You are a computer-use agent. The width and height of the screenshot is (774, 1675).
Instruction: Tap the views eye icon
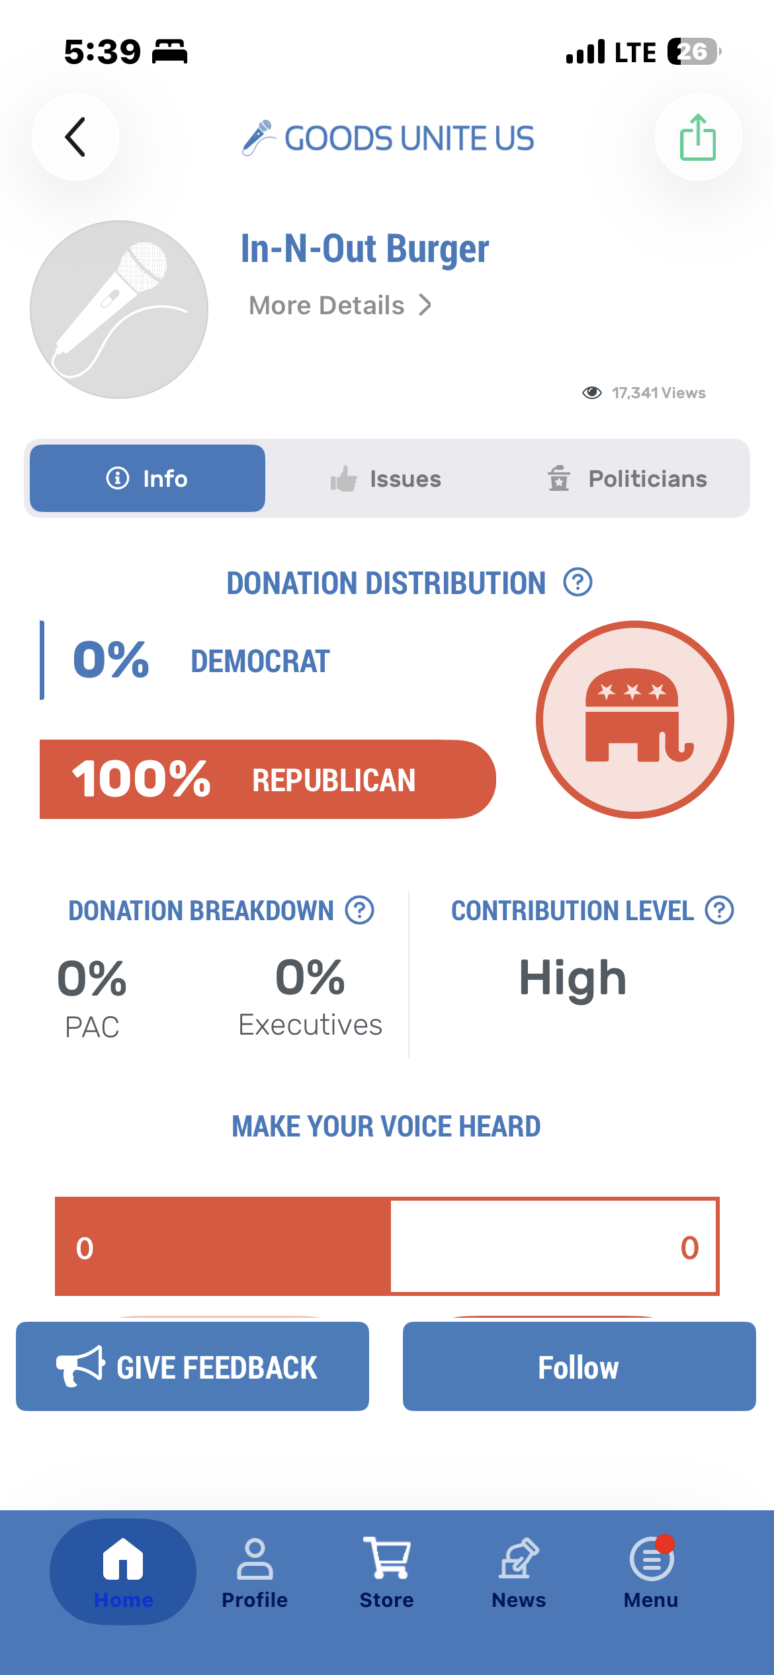[592, 393]
